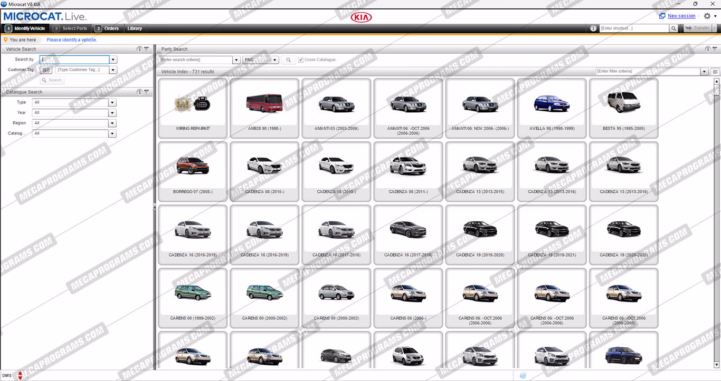Viewport: 721px width, 381px height.
Task: Select the AMANTI 03 (2003-2006) vehicle
Action: click(336, 108)
